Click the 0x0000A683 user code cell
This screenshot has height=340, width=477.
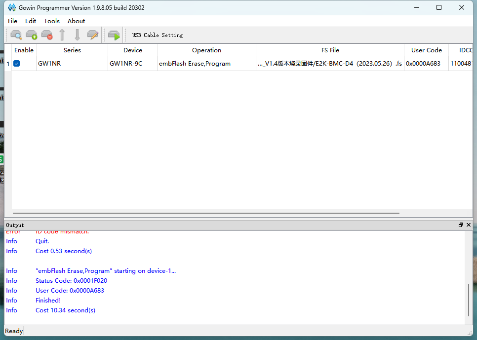426,64
